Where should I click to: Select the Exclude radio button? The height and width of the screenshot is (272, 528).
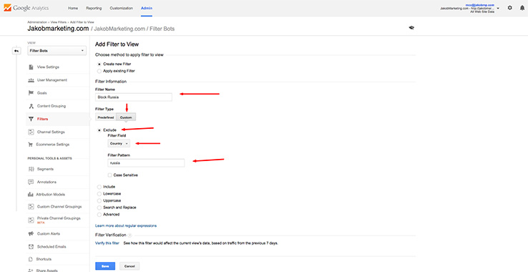99,130
